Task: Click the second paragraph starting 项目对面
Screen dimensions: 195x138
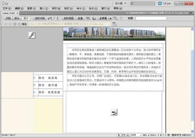Action: click(x=114, y=80)
